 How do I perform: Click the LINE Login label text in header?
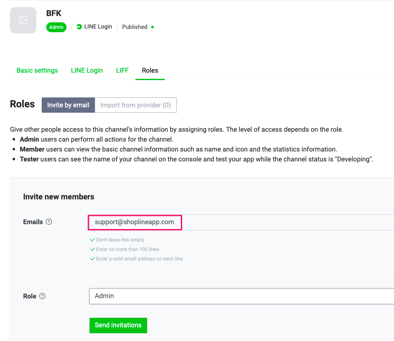coord(98,26)
